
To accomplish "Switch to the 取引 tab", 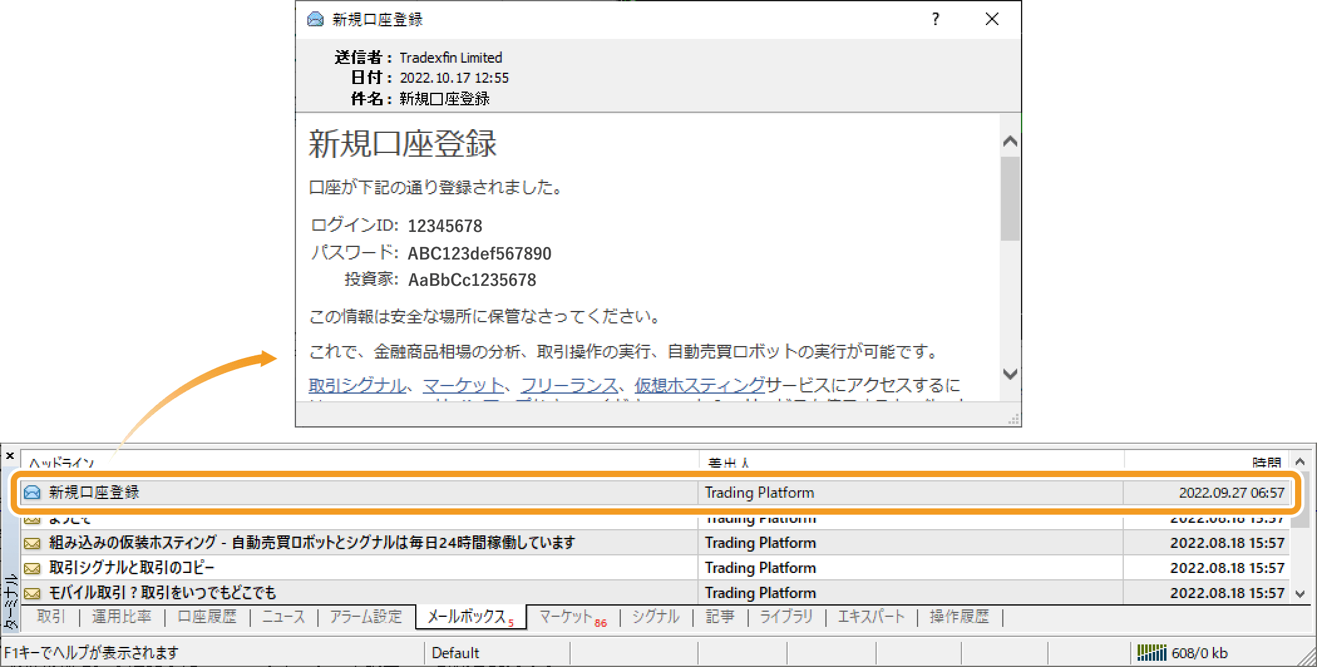I will click(x=51, y=617).
